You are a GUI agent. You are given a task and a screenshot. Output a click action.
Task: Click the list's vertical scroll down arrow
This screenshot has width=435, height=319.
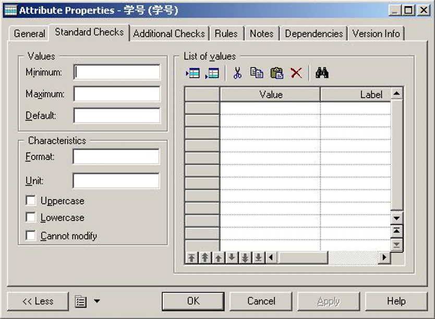(x=397, y=218)
